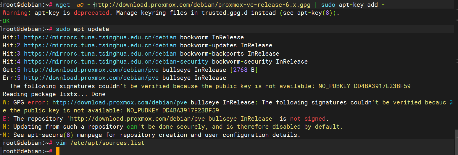Collapse the wget command output block
The image size is (458, 155).
click(1, 5)
